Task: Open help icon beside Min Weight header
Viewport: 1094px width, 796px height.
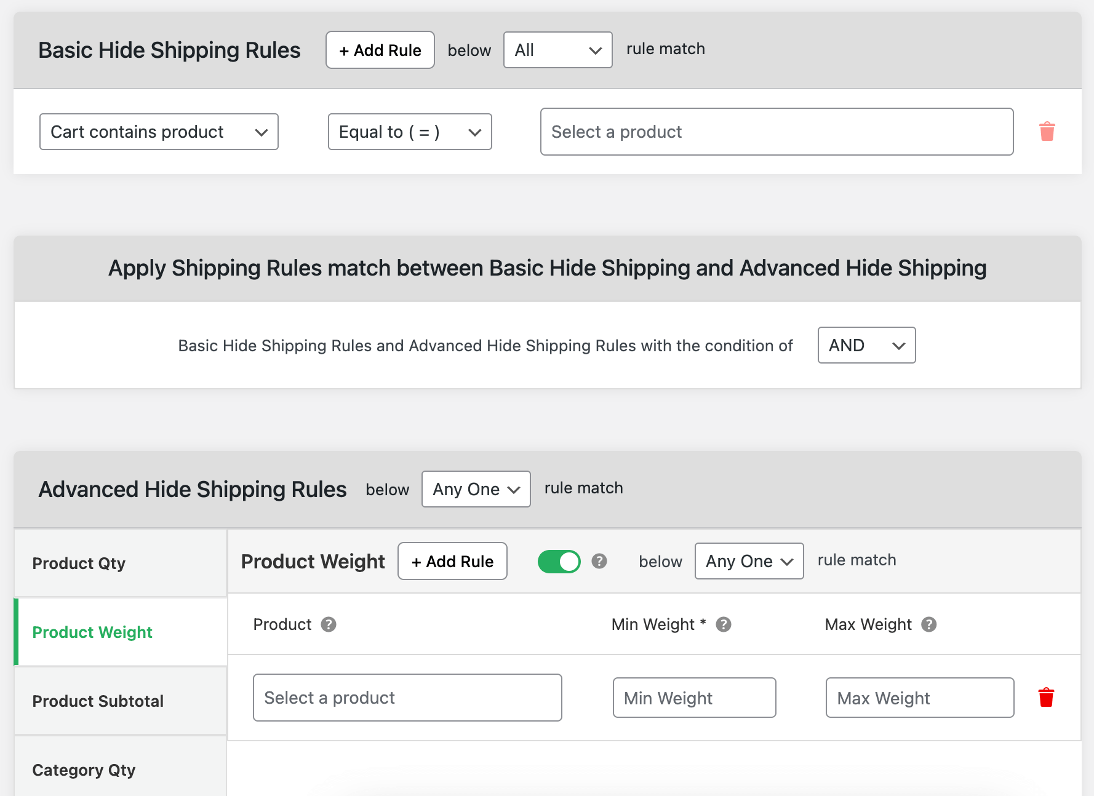Action: [x=724, y=624]
